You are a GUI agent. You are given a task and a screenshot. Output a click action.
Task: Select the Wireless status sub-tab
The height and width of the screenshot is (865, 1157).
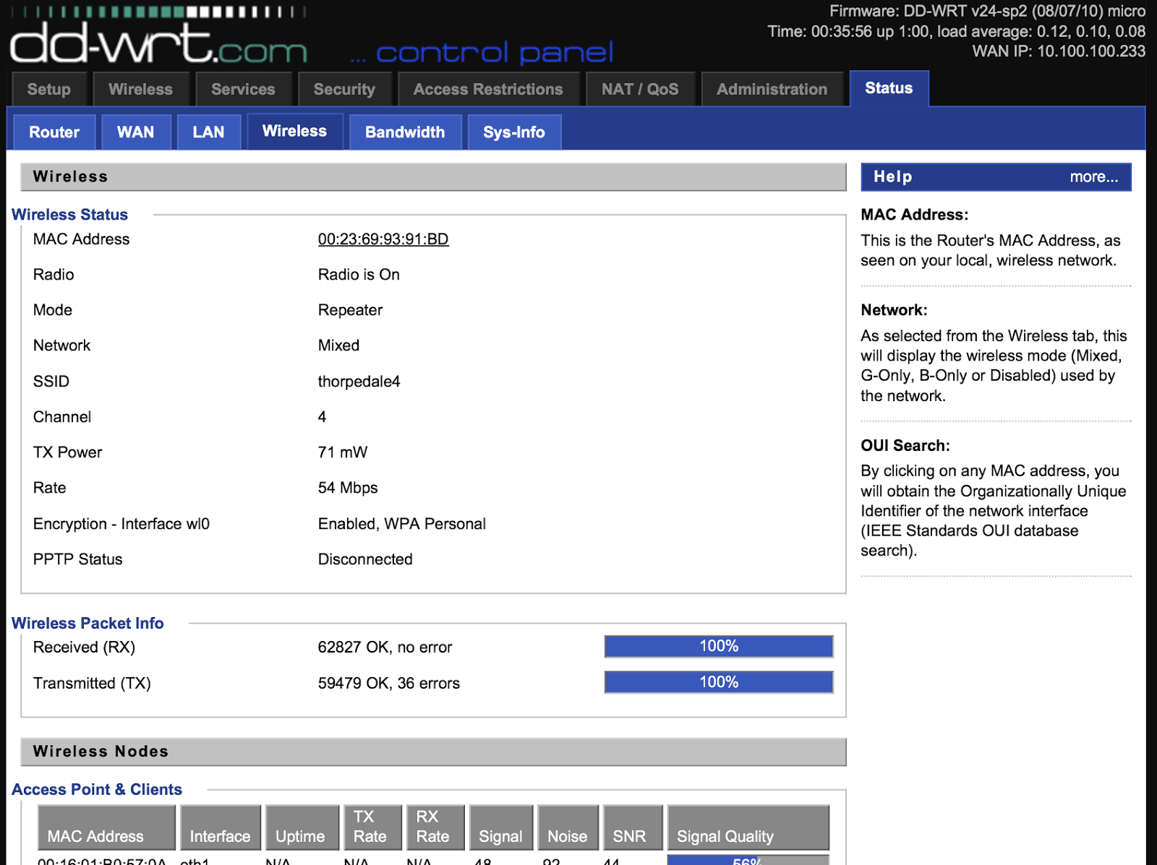click(294, 132)
